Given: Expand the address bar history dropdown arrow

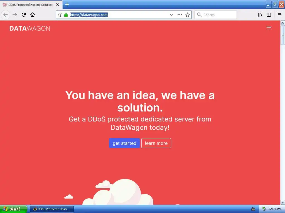Looking at the screenshot, I should pos(171,15).
